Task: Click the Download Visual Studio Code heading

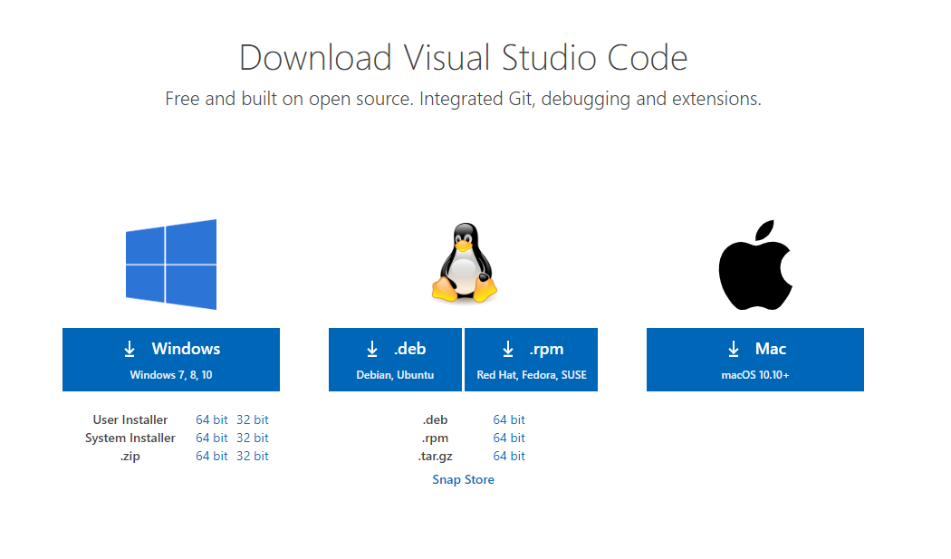Action: (464, 58)
